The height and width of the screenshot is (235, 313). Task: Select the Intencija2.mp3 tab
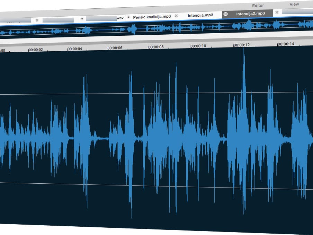pyautogui.click(x=250, y=14)
